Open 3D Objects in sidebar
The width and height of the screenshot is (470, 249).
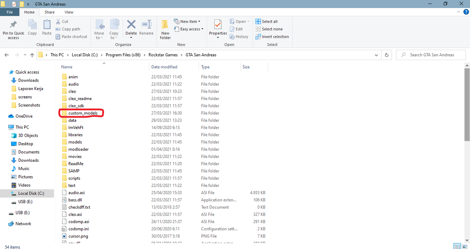click(28, 135)
